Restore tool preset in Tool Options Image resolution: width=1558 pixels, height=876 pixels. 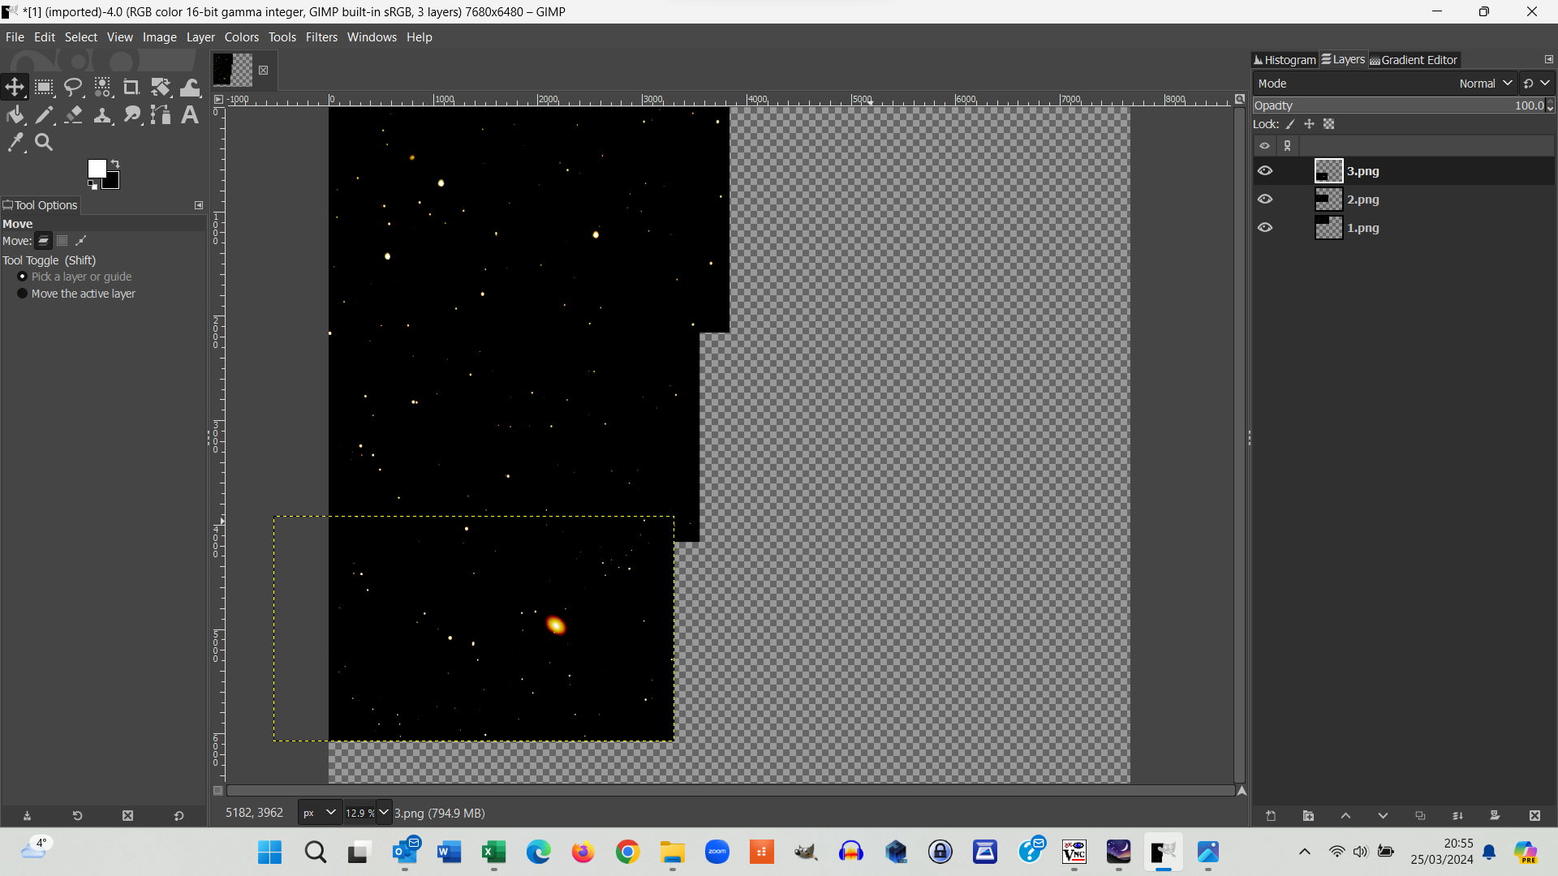coord(77,816)
